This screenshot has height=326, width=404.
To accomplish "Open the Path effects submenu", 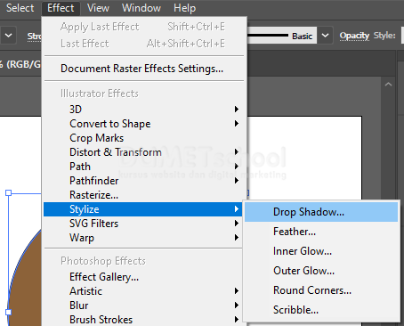I will [144, 167].
